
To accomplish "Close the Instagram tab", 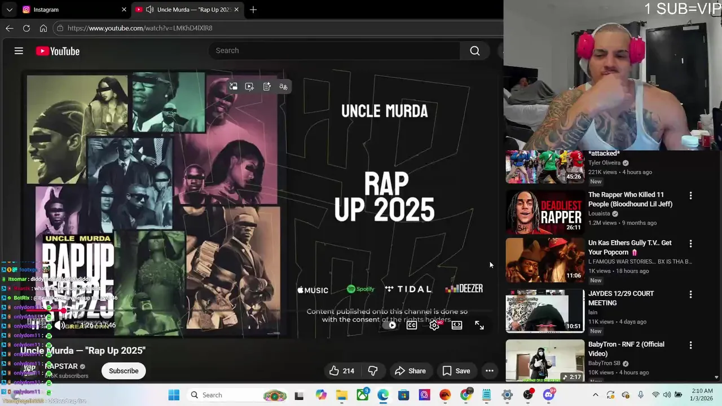I will point(124,10).
